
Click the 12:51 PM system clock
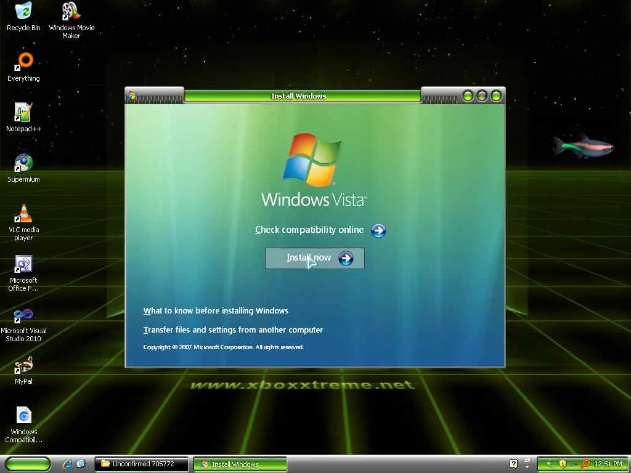(608, 464)
